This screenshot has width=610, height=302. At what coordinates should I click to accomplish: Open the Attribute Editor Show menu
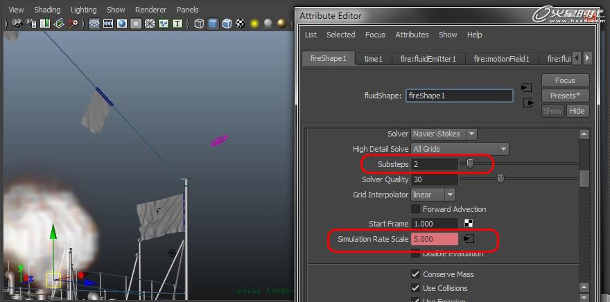click(448, 35)
